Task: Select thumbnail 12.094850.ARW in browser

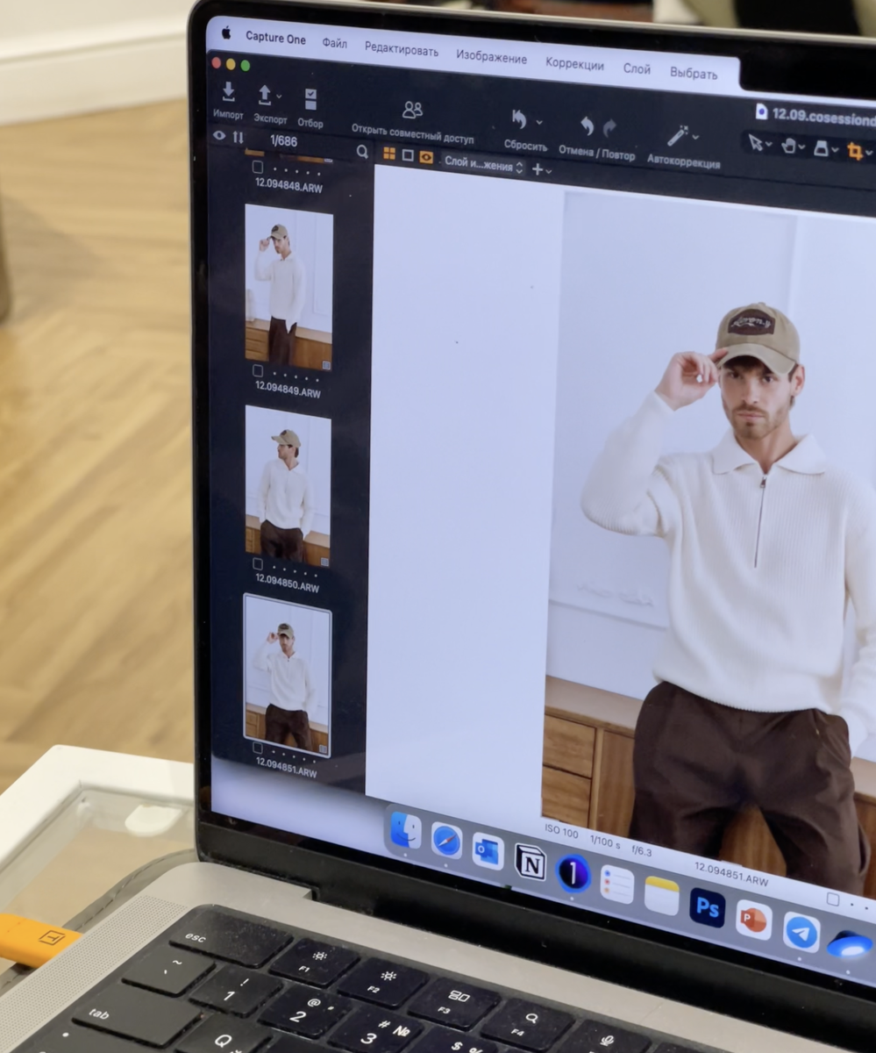Action: 288,485
